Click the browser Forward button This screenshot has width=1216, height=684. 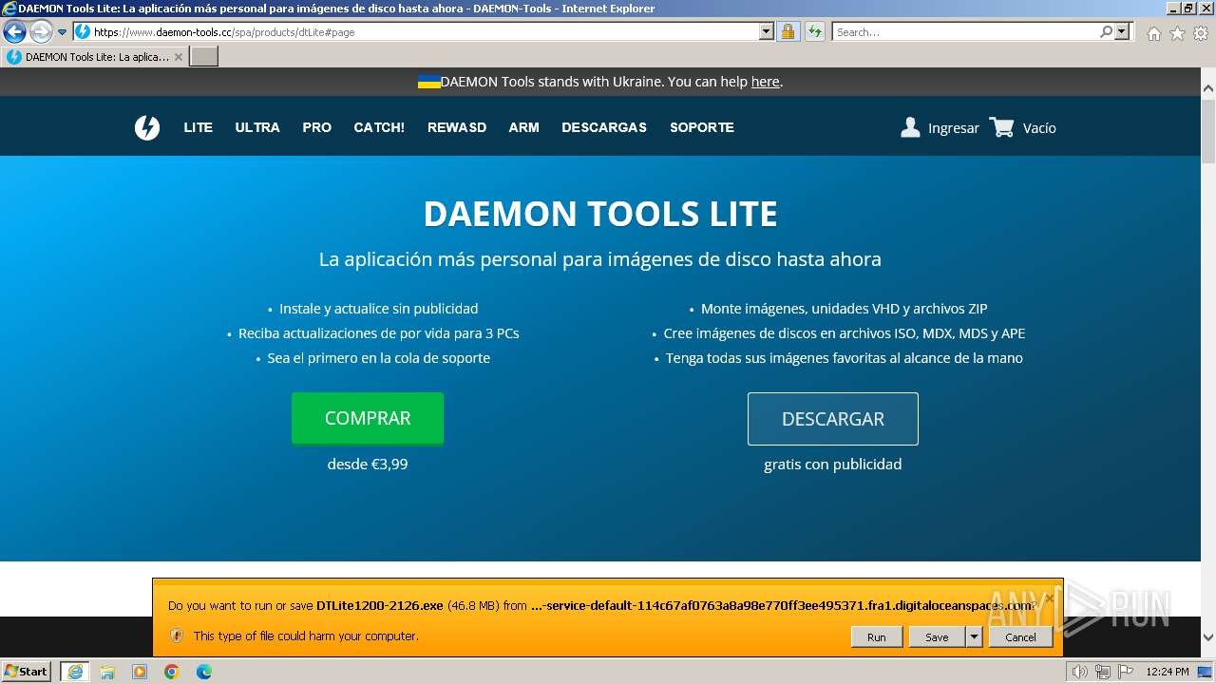point(41,31)
